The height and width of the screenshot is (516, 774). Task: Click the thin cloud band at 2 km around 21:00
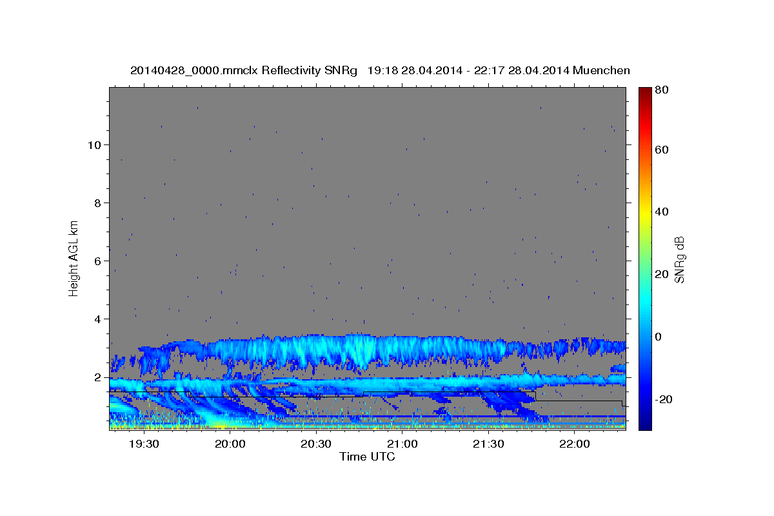[402, 383]
